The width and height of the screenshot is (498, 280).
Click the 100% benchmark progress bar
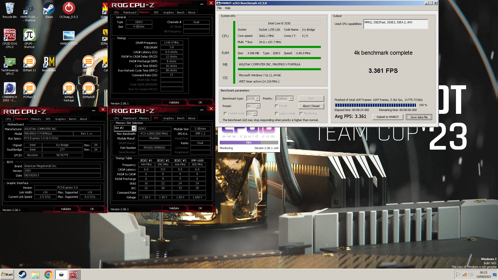375,105
